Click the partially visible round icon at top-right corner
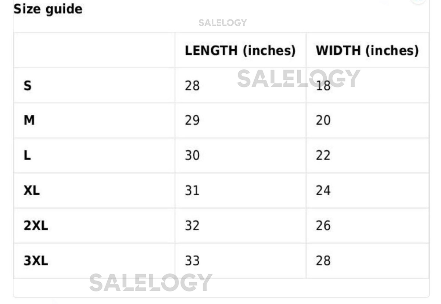Image resolution: width=441 pixels, height=304 pixels. point(418,1)
